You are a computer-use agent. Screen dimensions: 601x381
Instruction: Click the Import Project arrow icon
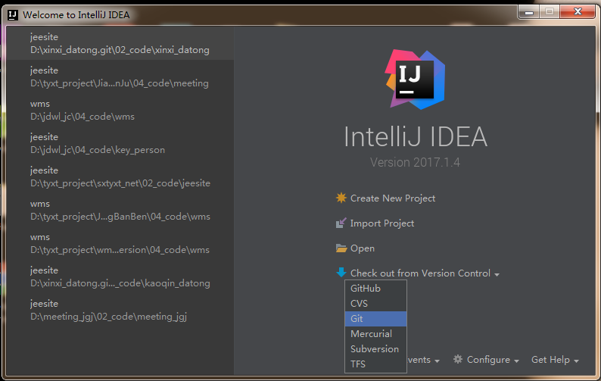tap(341, 223)
